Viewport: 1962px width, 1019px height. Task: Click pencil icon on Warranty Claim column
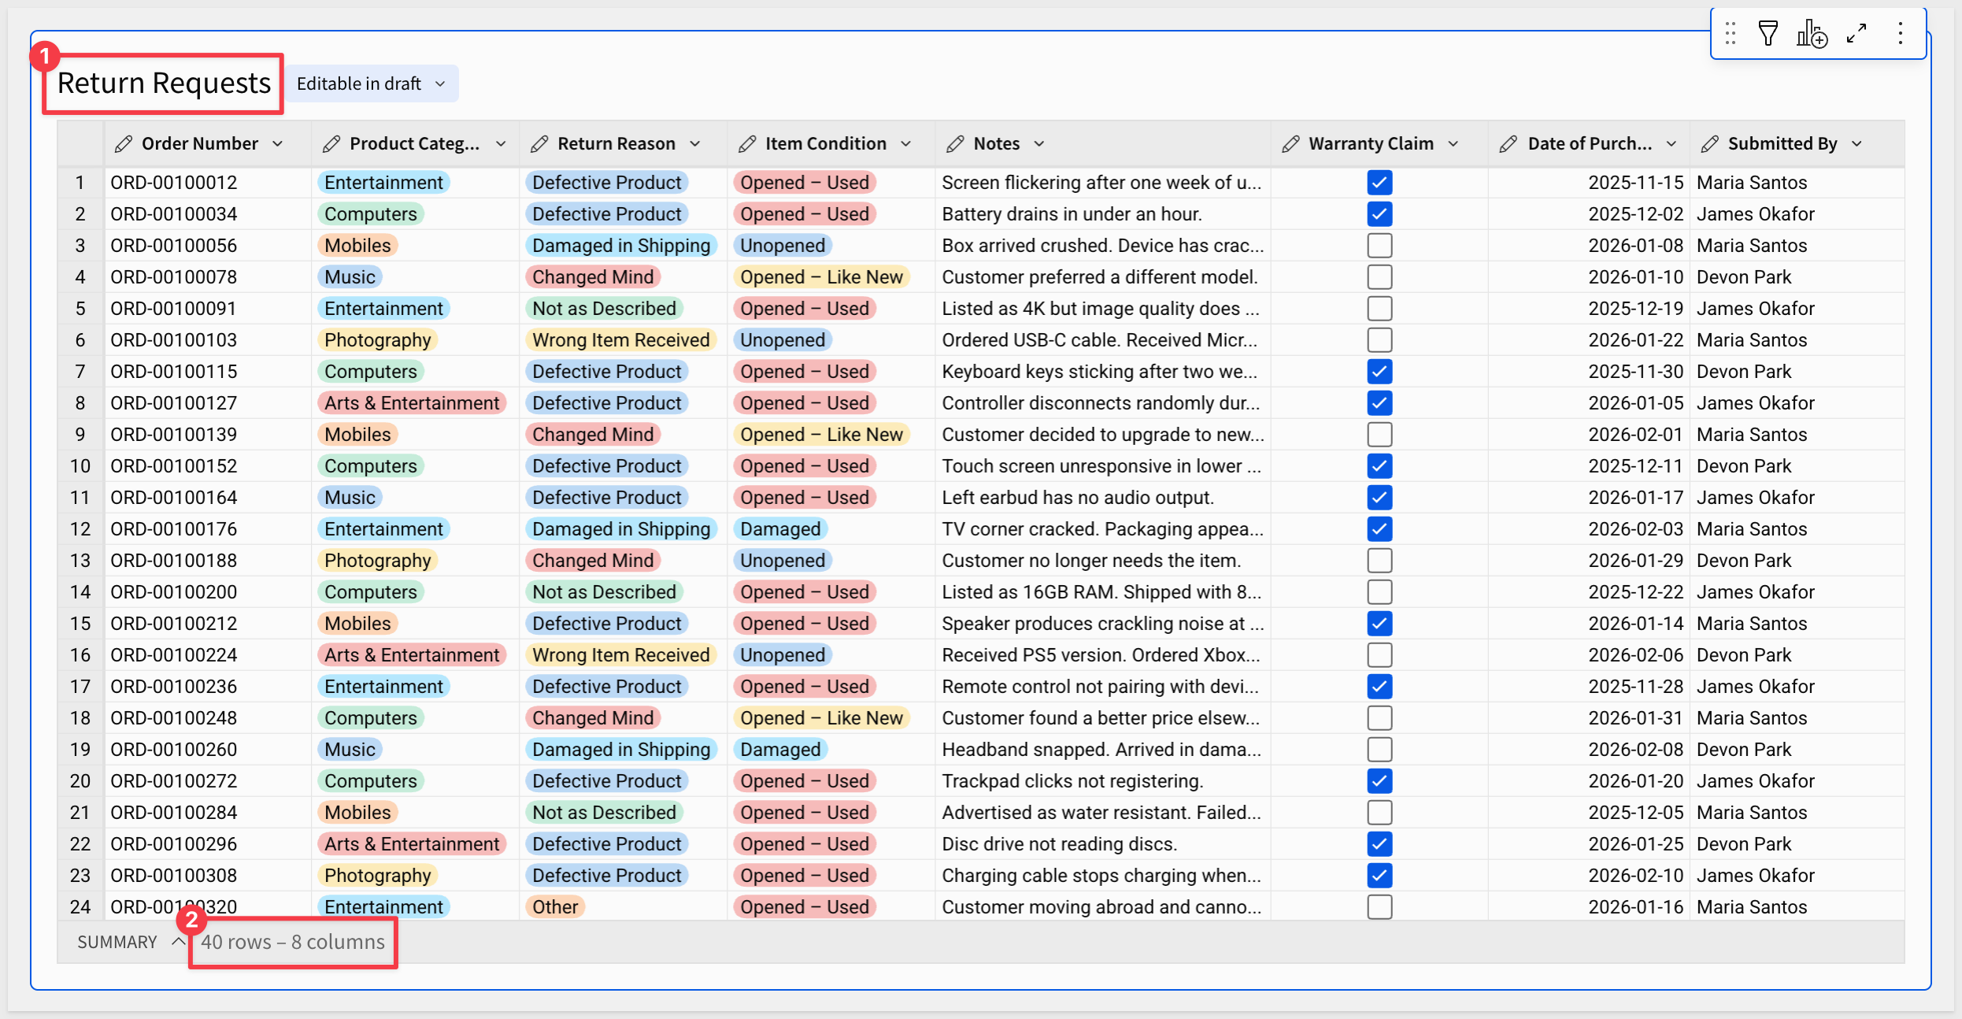(x=1290, y=144)
